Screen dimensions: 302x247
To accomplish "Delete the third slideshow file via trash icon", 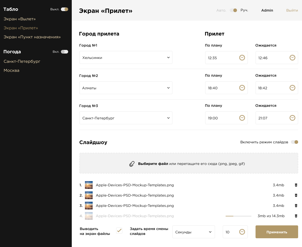I will tap(296, 206).
